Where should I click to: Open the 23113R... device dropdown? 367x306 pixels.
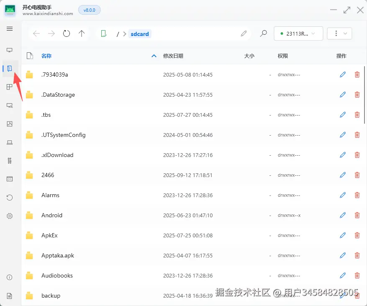(298, 33)
